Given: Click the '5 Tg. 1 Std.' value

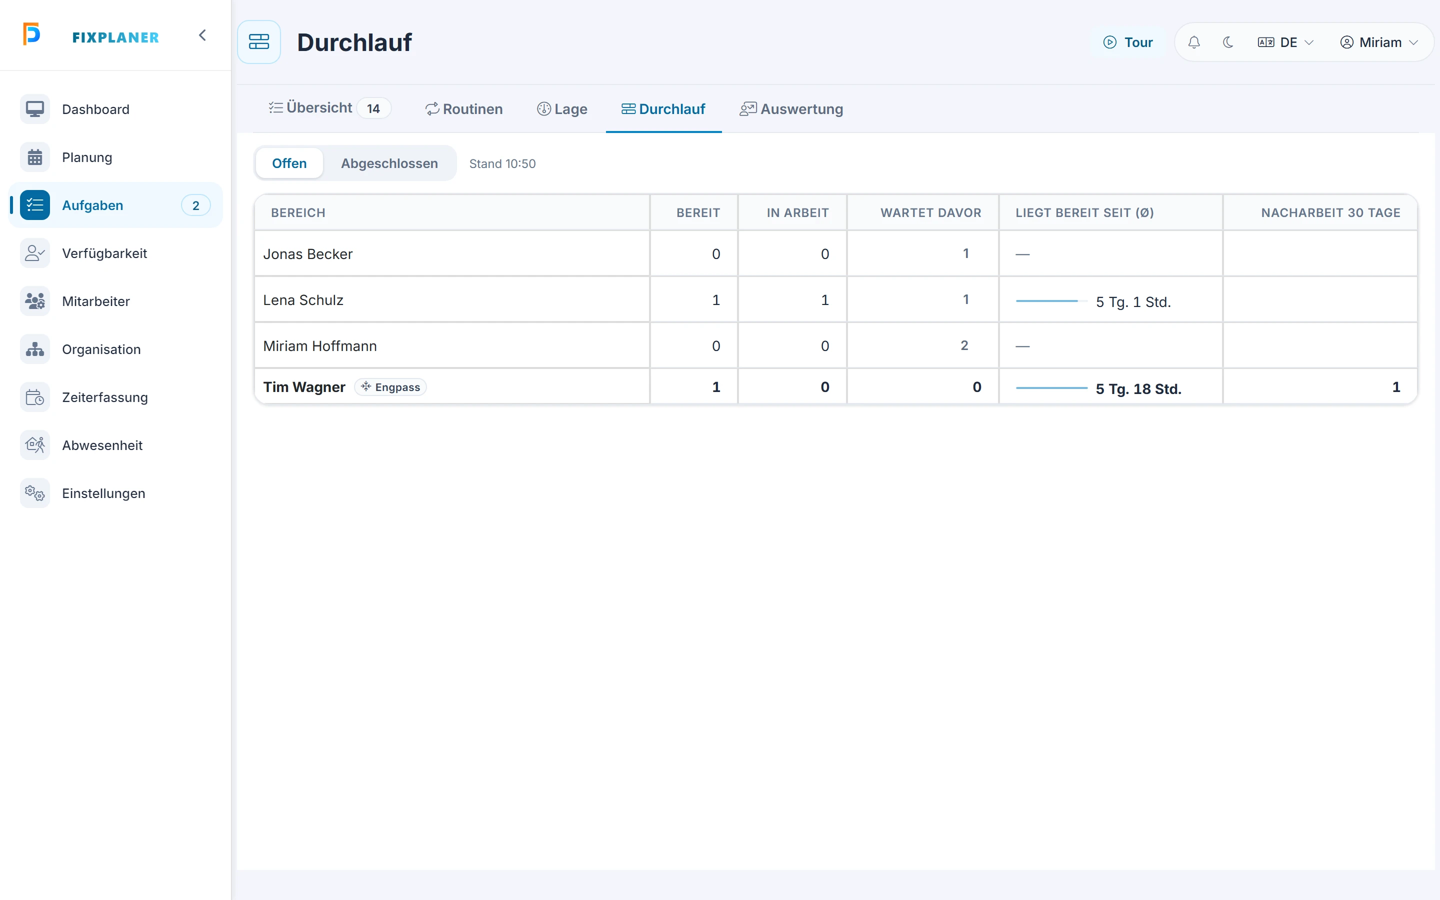Looking at the screenshot, I should (1133, 302).
